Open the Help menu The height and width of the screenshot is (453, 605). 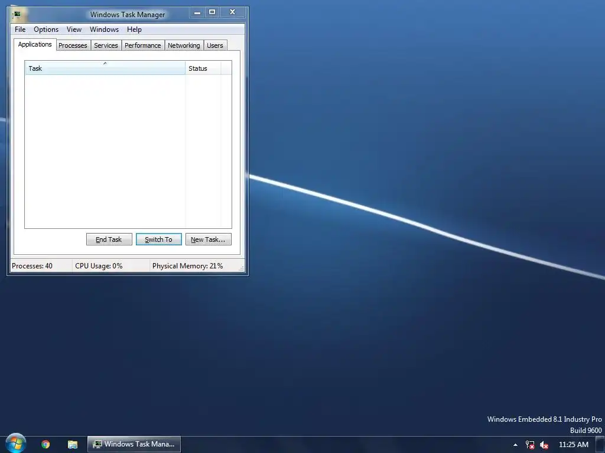(134, 29)
